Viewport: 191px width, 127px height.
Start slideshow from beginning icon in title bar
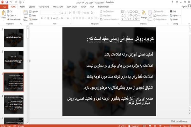[20, 2]
